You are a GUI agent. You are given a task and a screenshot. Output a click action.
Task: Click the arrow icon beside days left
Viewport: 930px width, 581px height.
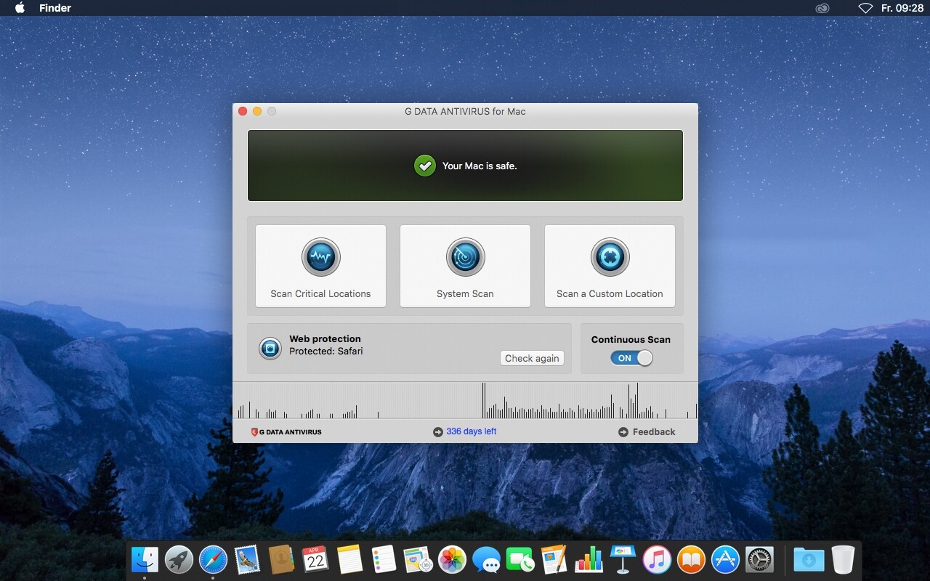click(x=437, y=432)
